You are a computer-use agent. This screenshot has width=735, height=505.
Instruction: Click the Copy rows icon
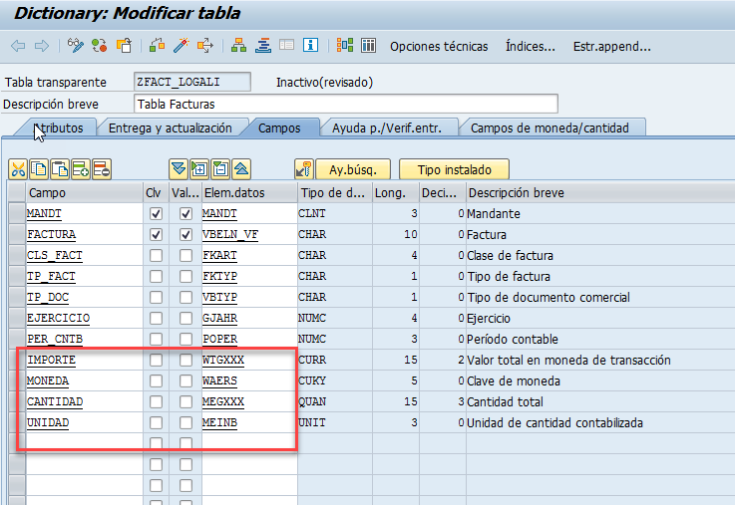click(x=39, y=169)
